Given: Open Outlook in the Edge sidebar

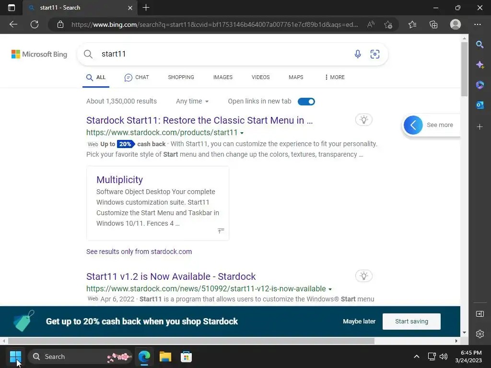Looking at the screenshot, I should pos(479,105).
